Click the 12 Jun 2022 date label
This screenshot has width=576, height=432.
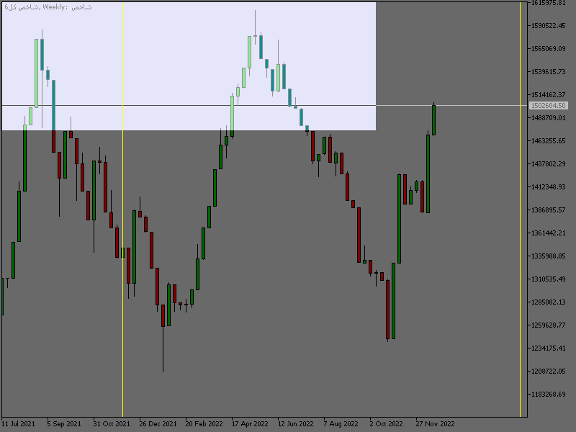[296, 423]
